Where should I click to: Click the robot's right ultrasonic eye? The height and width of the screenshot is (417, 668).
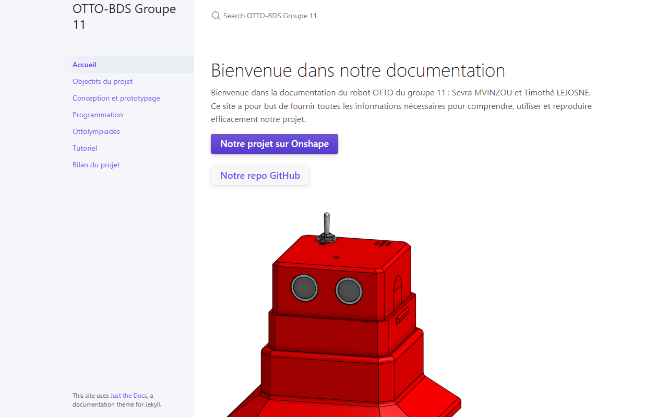349,291
